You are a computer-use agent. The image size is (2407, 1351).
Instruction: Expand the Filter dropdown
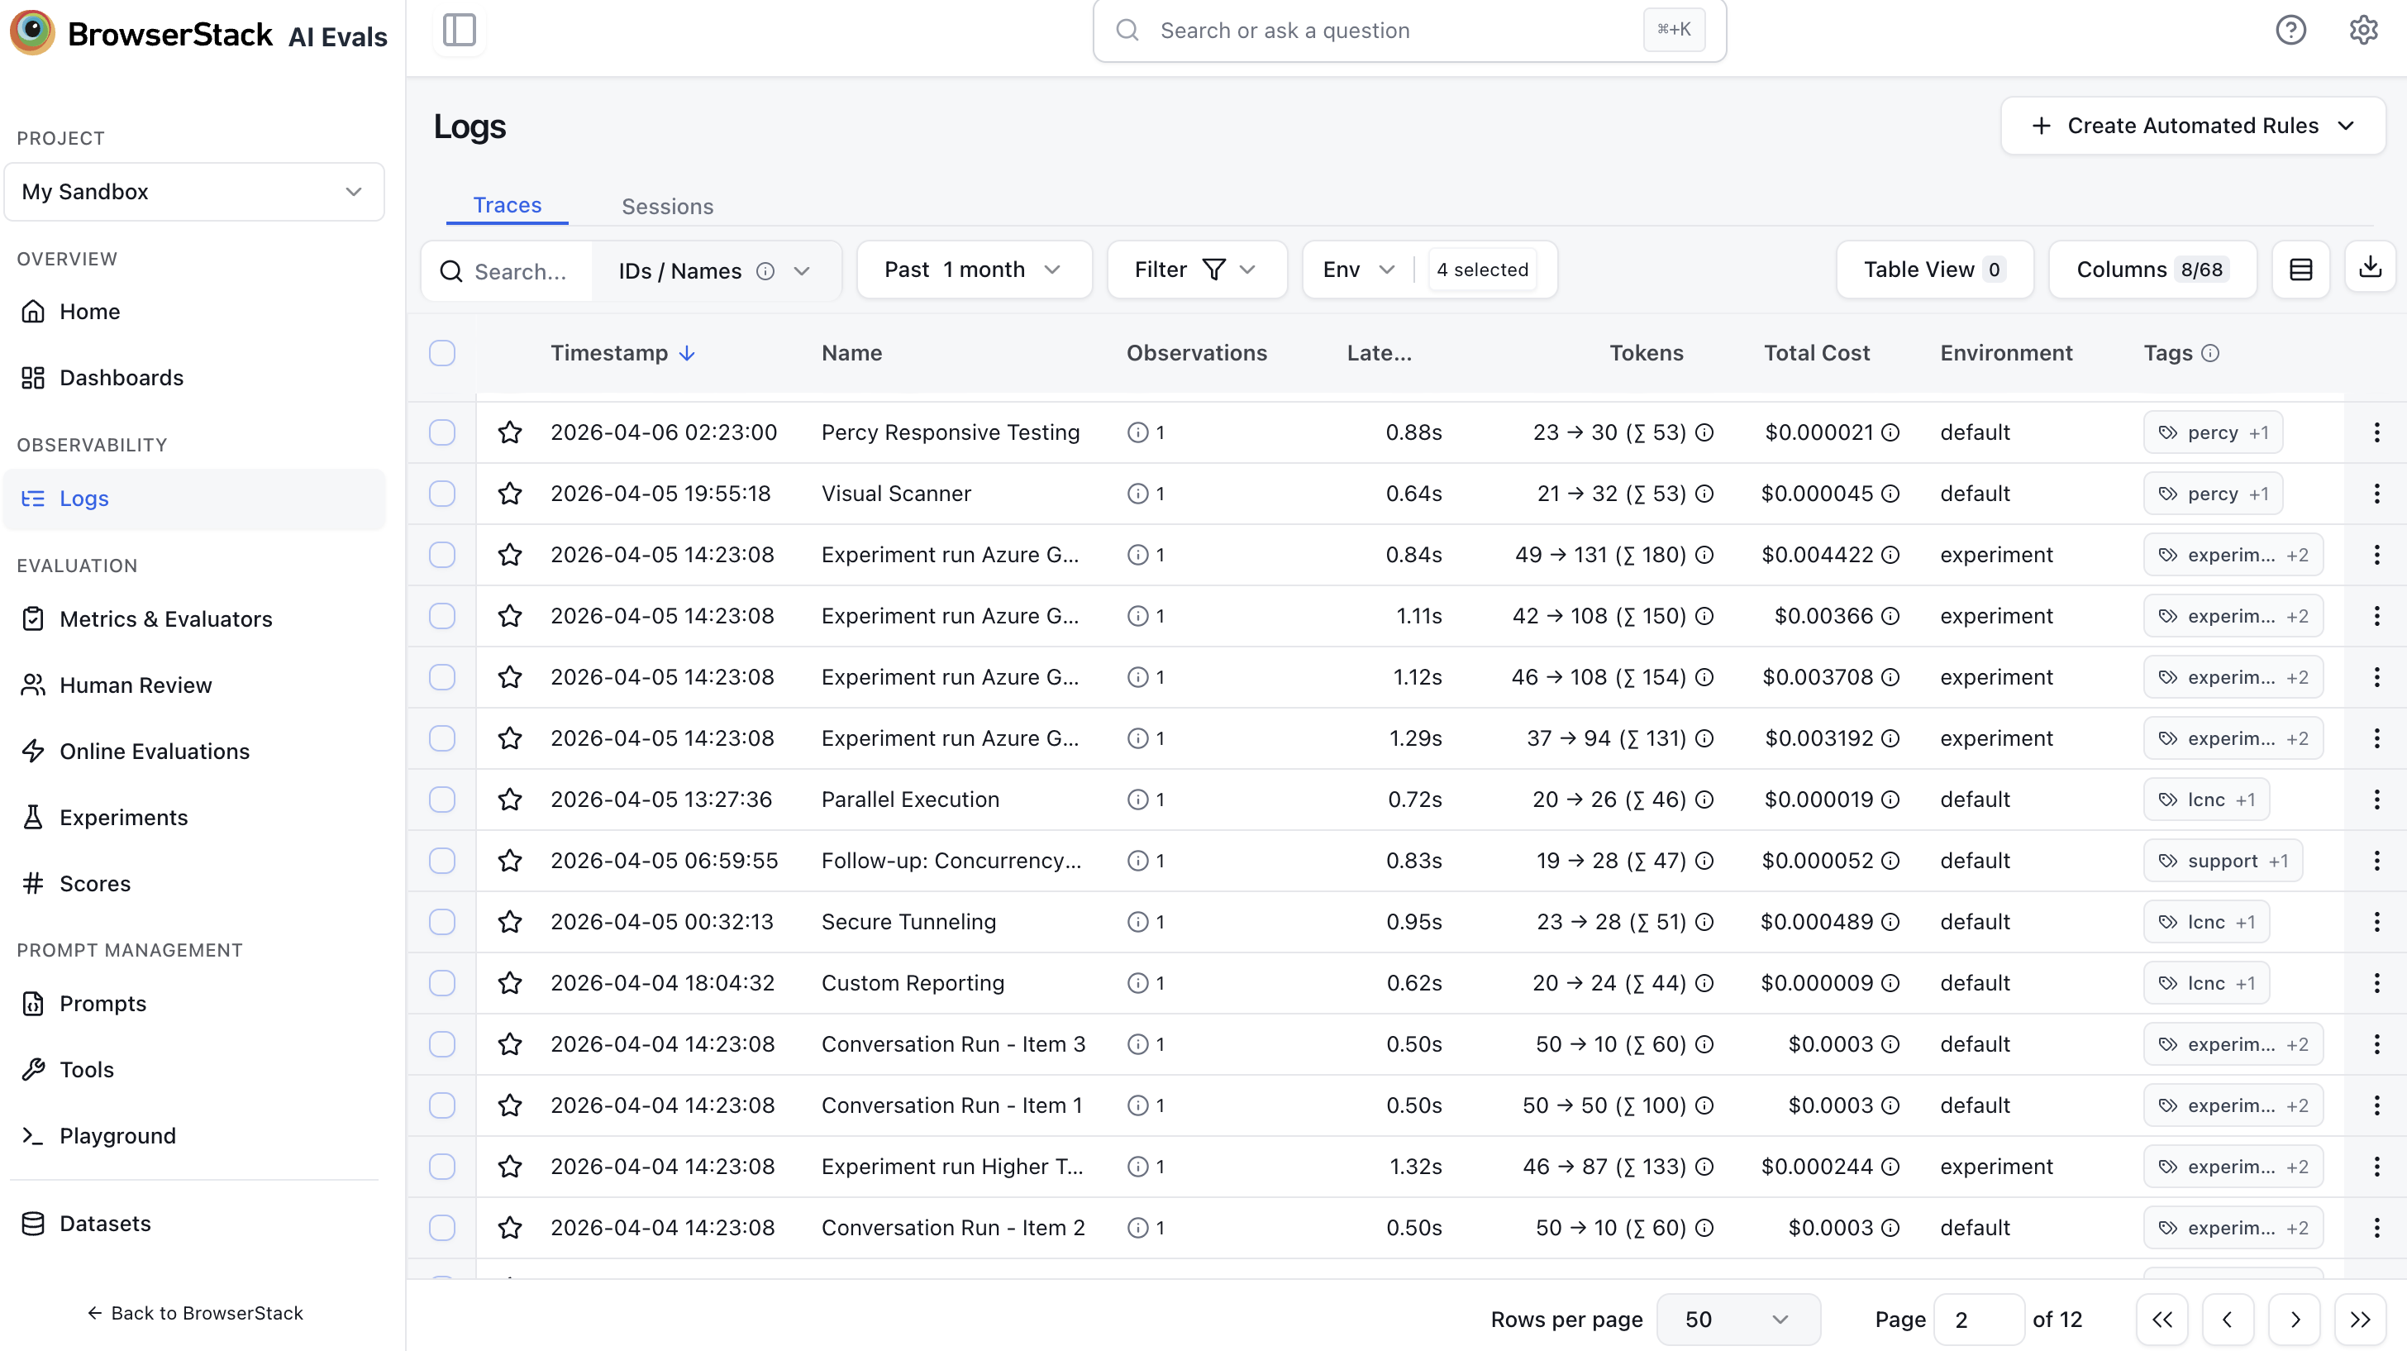click(1196, 270)
